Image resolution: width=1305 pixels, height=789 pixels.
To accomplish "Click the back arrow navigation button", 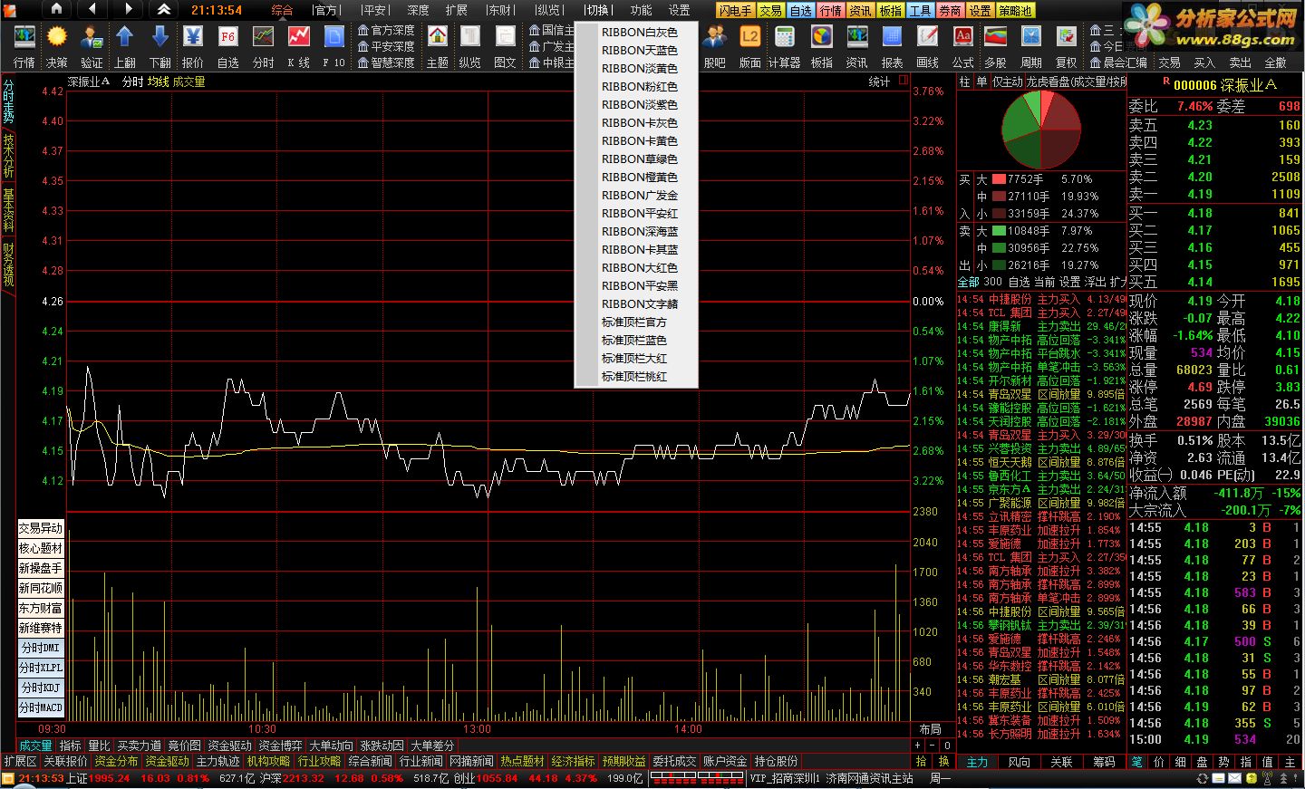I will coord(93,9).
